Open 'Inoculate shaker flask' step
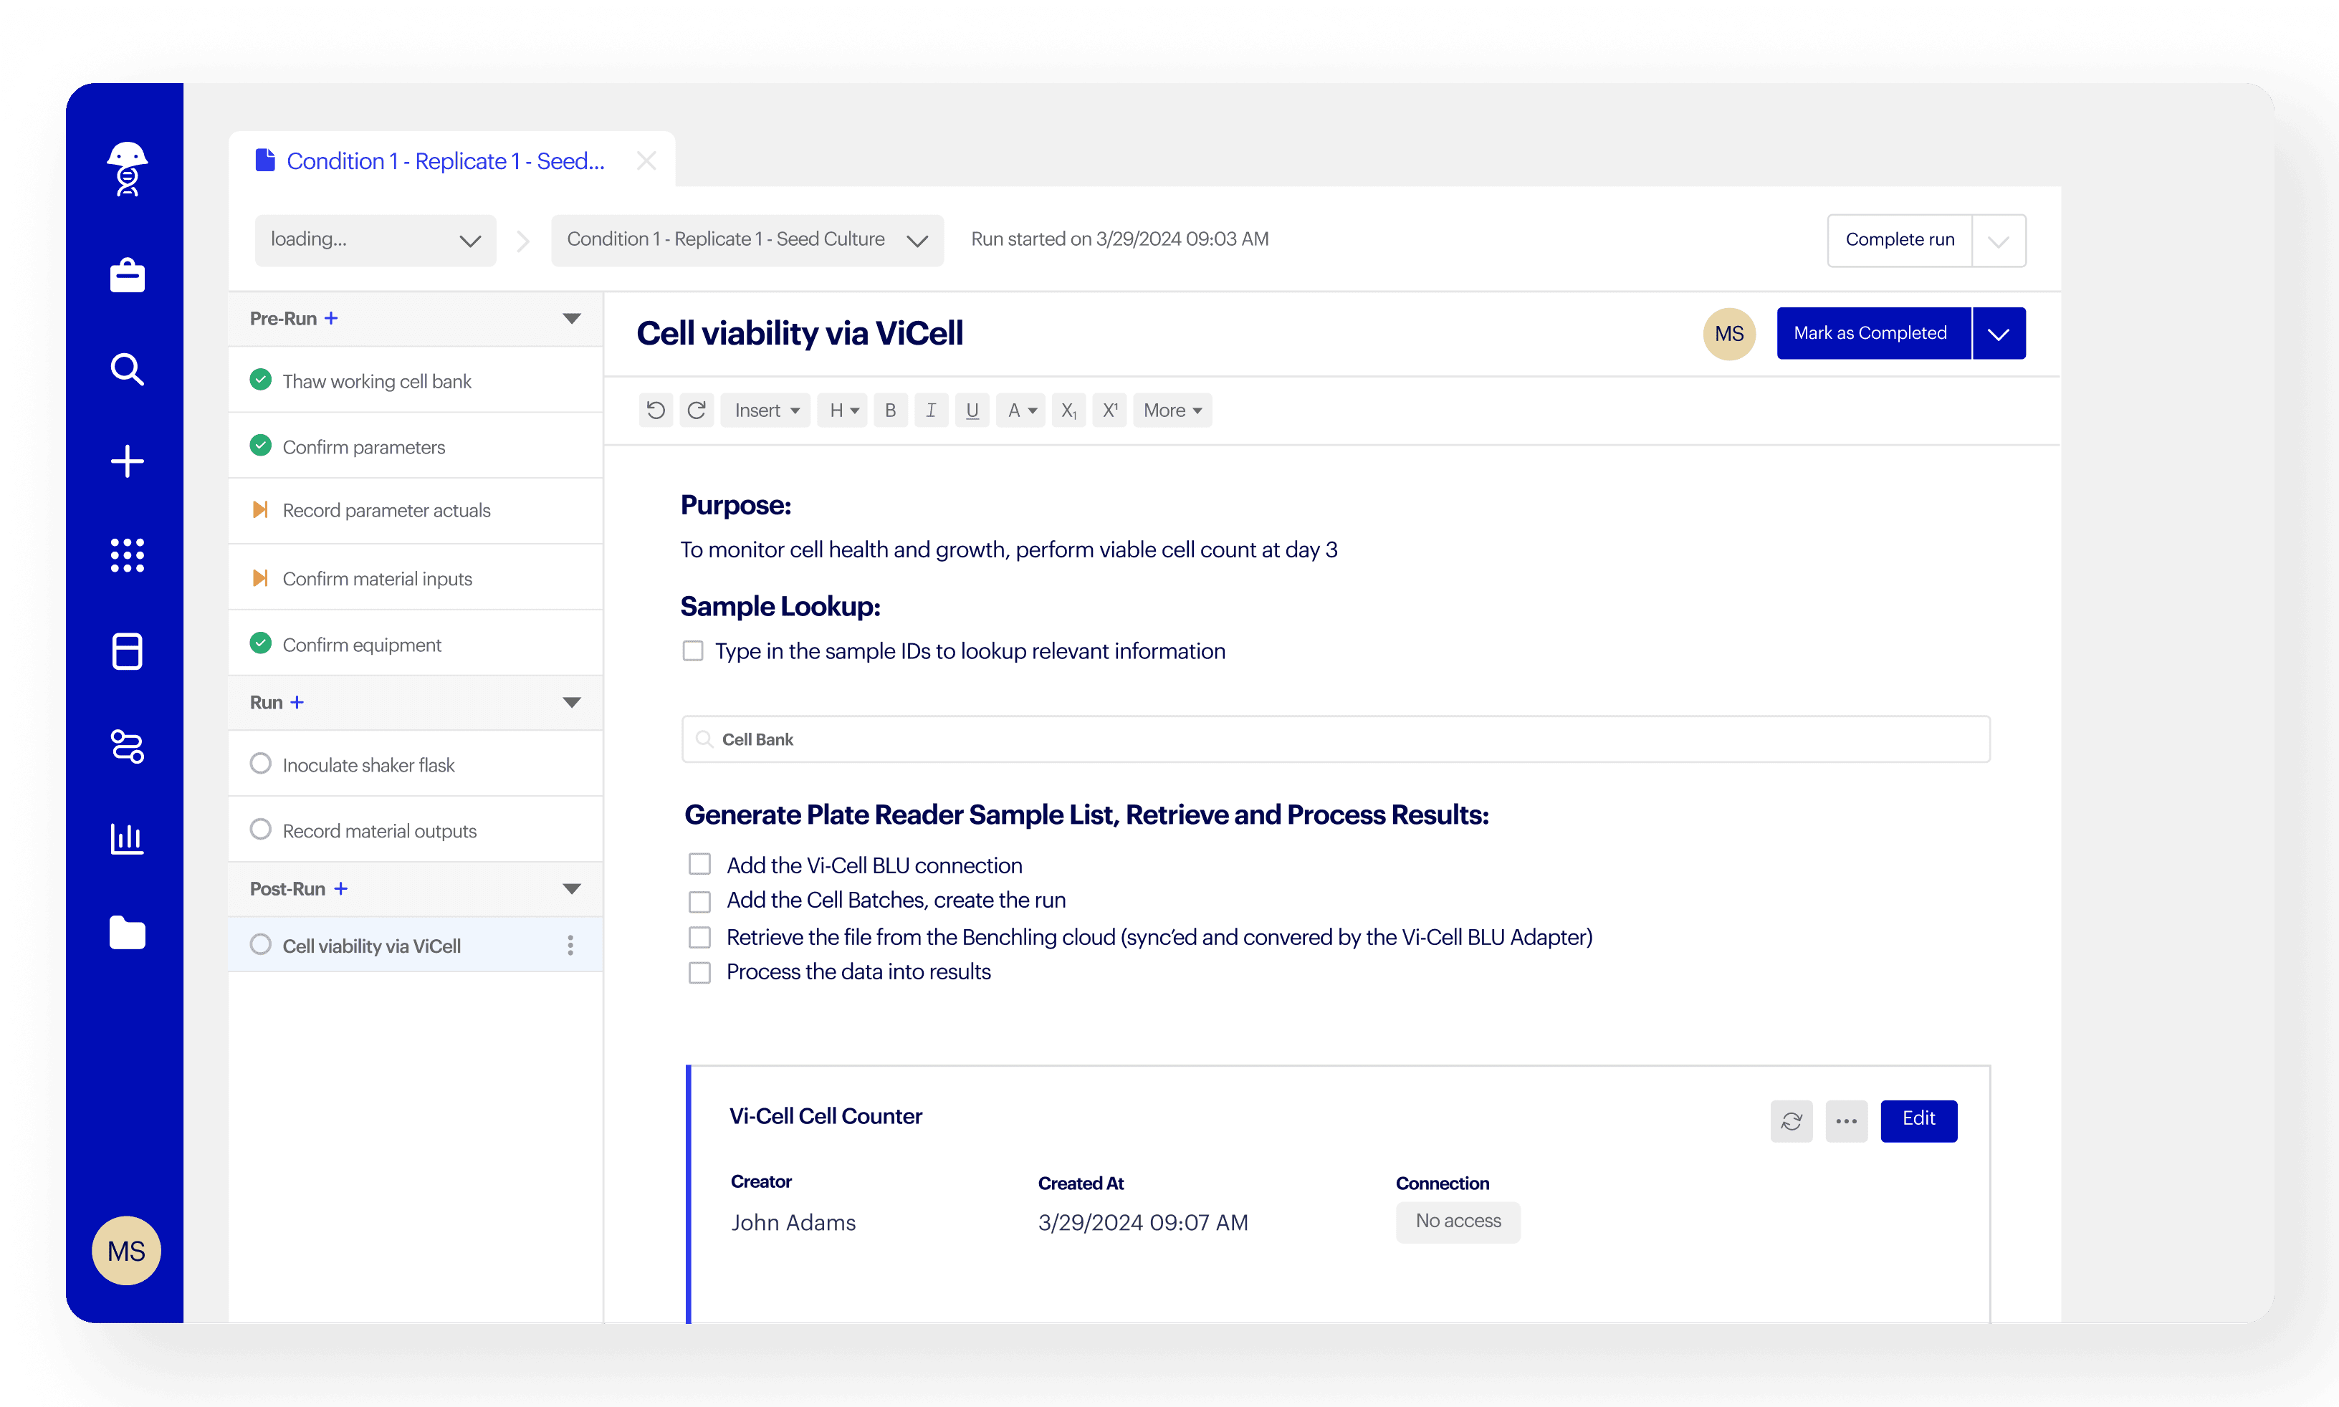This screenshot has height=1407, width=2339. click(369, 765)
